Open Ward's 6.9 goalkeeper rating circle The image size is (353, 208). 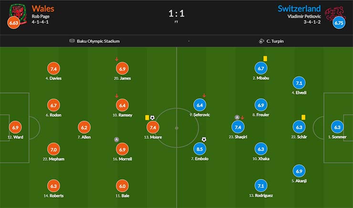coord(15,127)
